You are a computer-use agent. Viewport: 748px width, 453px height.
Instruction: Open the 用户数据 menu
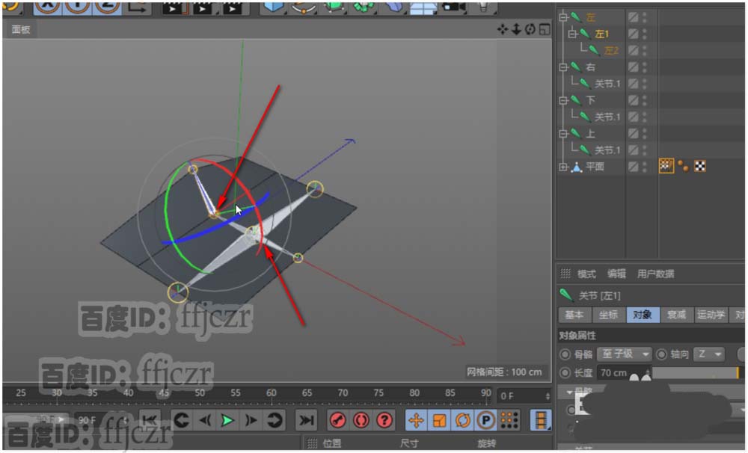coord(655,274)
